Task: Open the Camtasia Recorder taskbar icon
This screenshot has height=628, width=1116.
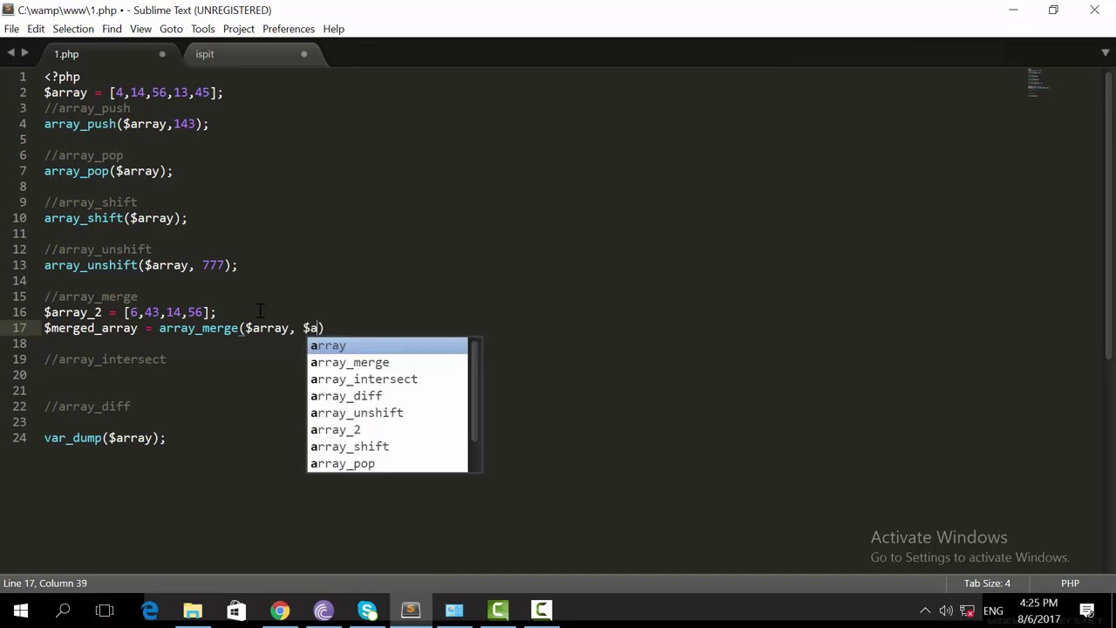Action: tap(541, 611)
